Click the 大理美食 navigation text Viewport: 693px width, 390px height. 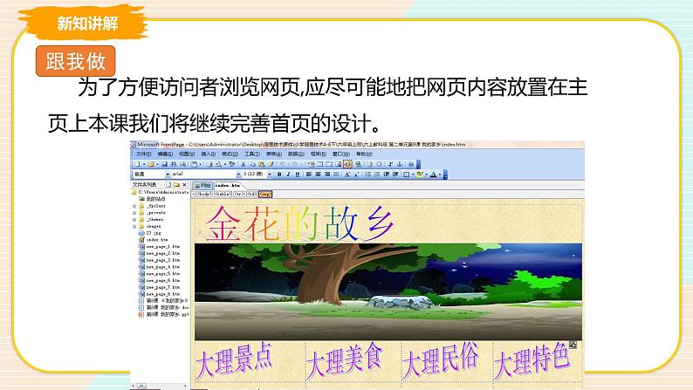[345, 360]
